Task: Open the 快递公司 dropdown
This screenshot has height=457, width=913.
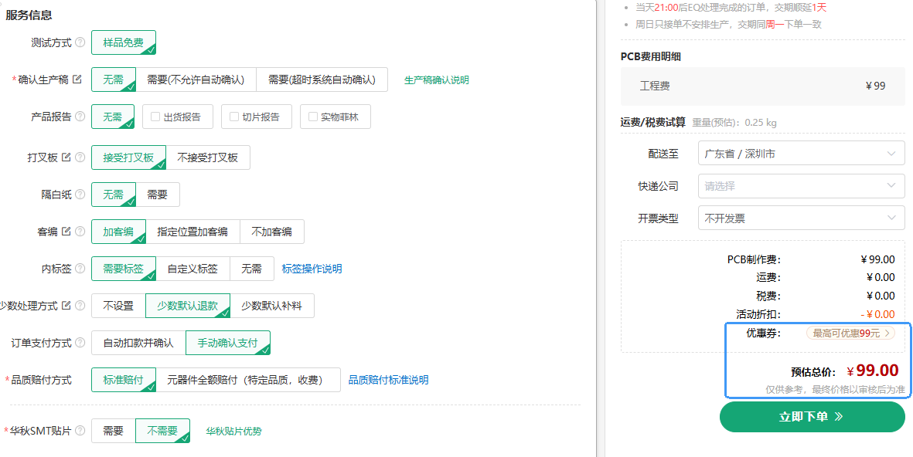Action: tap(801, 186)
